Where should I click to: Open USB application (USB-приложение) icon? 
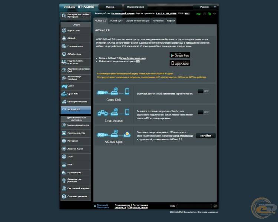64,102
